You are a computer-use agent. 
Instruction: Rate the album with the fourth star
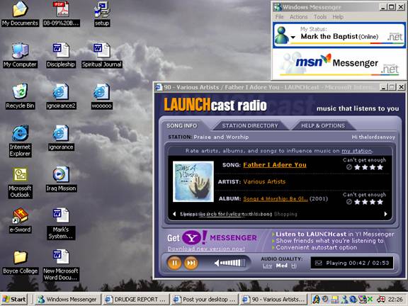380,202
